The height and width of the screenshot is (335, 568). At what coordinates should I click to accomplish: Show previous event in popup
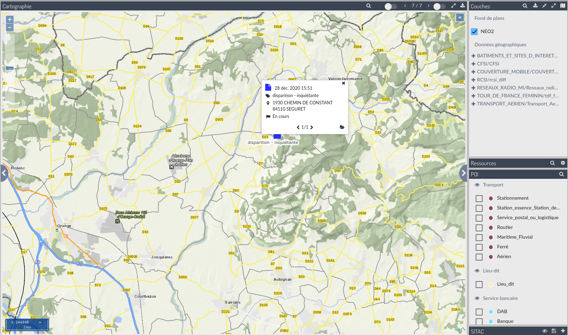(x=298, y=127)
